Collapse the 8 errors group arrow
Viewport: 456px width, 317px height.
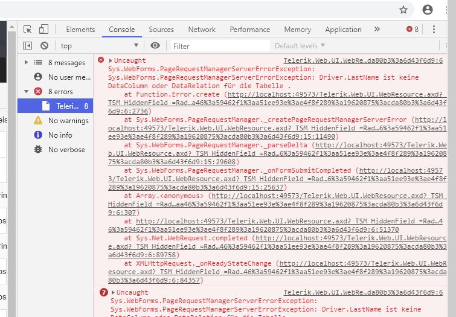26,91
